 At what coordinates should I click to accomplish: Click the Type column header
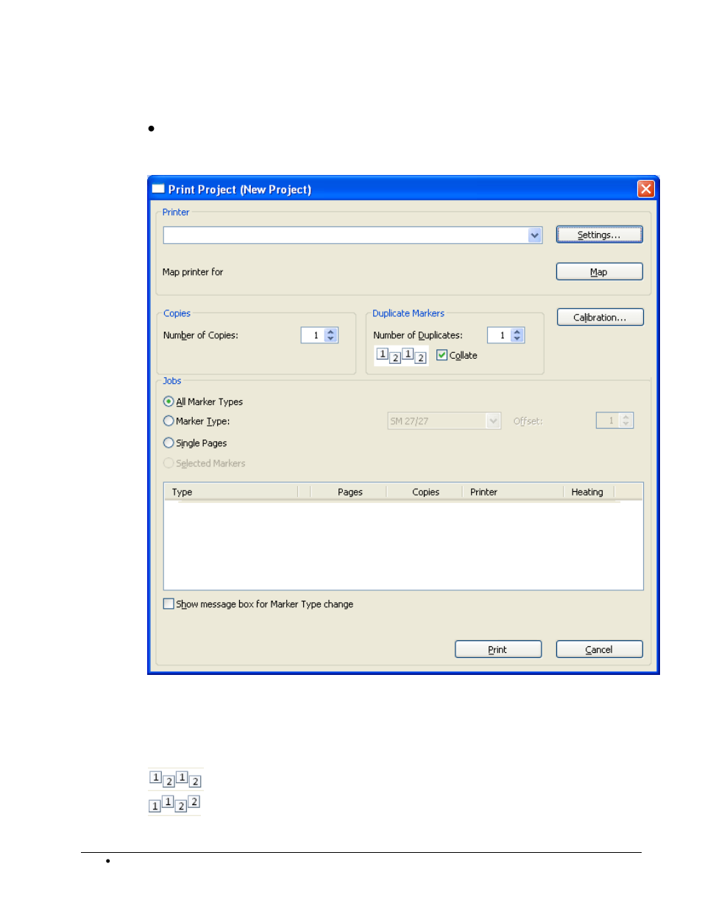coord(231,492)
